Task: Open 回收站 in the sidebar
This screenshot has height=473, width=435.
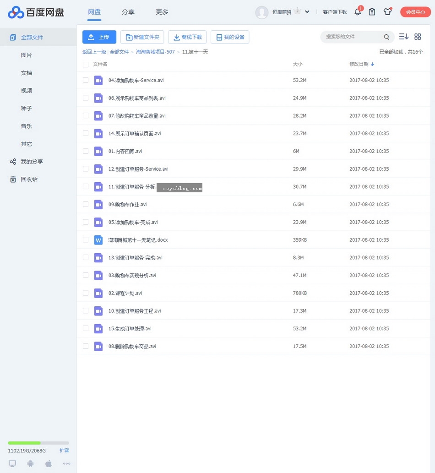Action: (29, 179)
